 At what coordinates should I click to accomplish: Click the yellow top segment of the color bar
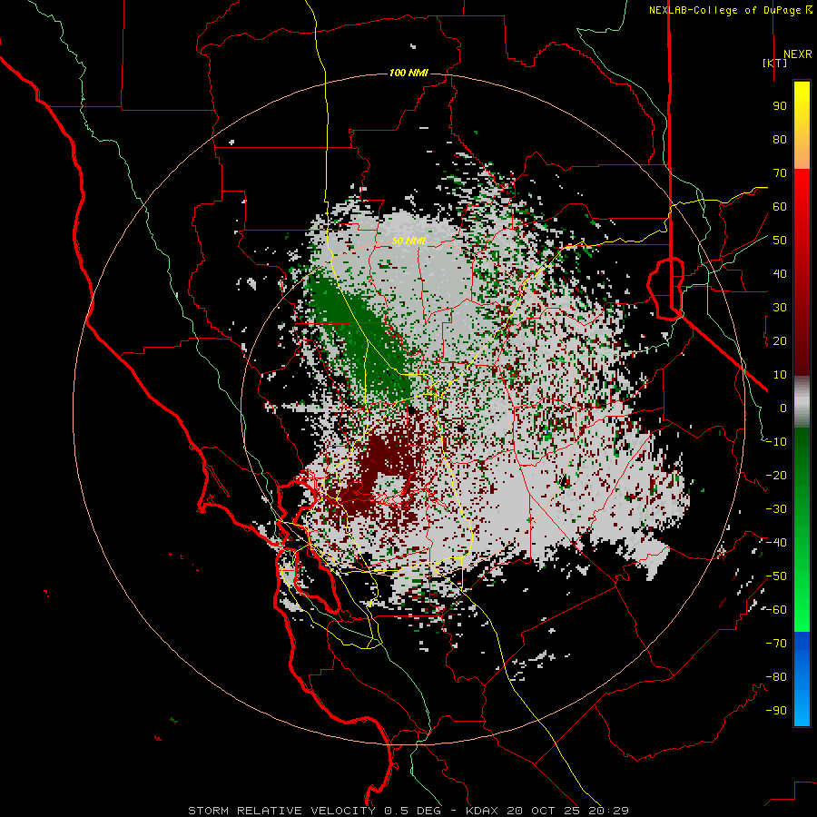[x=802, y=125]
